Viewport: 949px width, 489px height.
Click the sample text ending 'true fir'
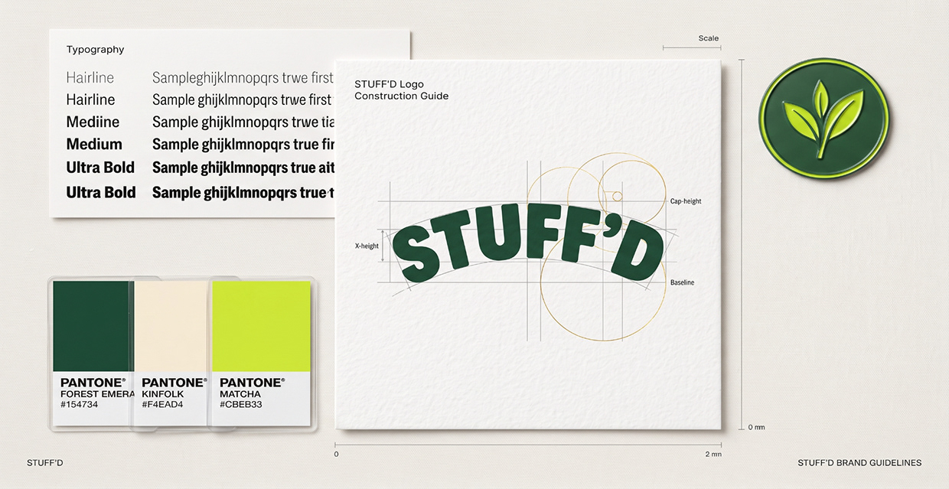tap(243, 145)
